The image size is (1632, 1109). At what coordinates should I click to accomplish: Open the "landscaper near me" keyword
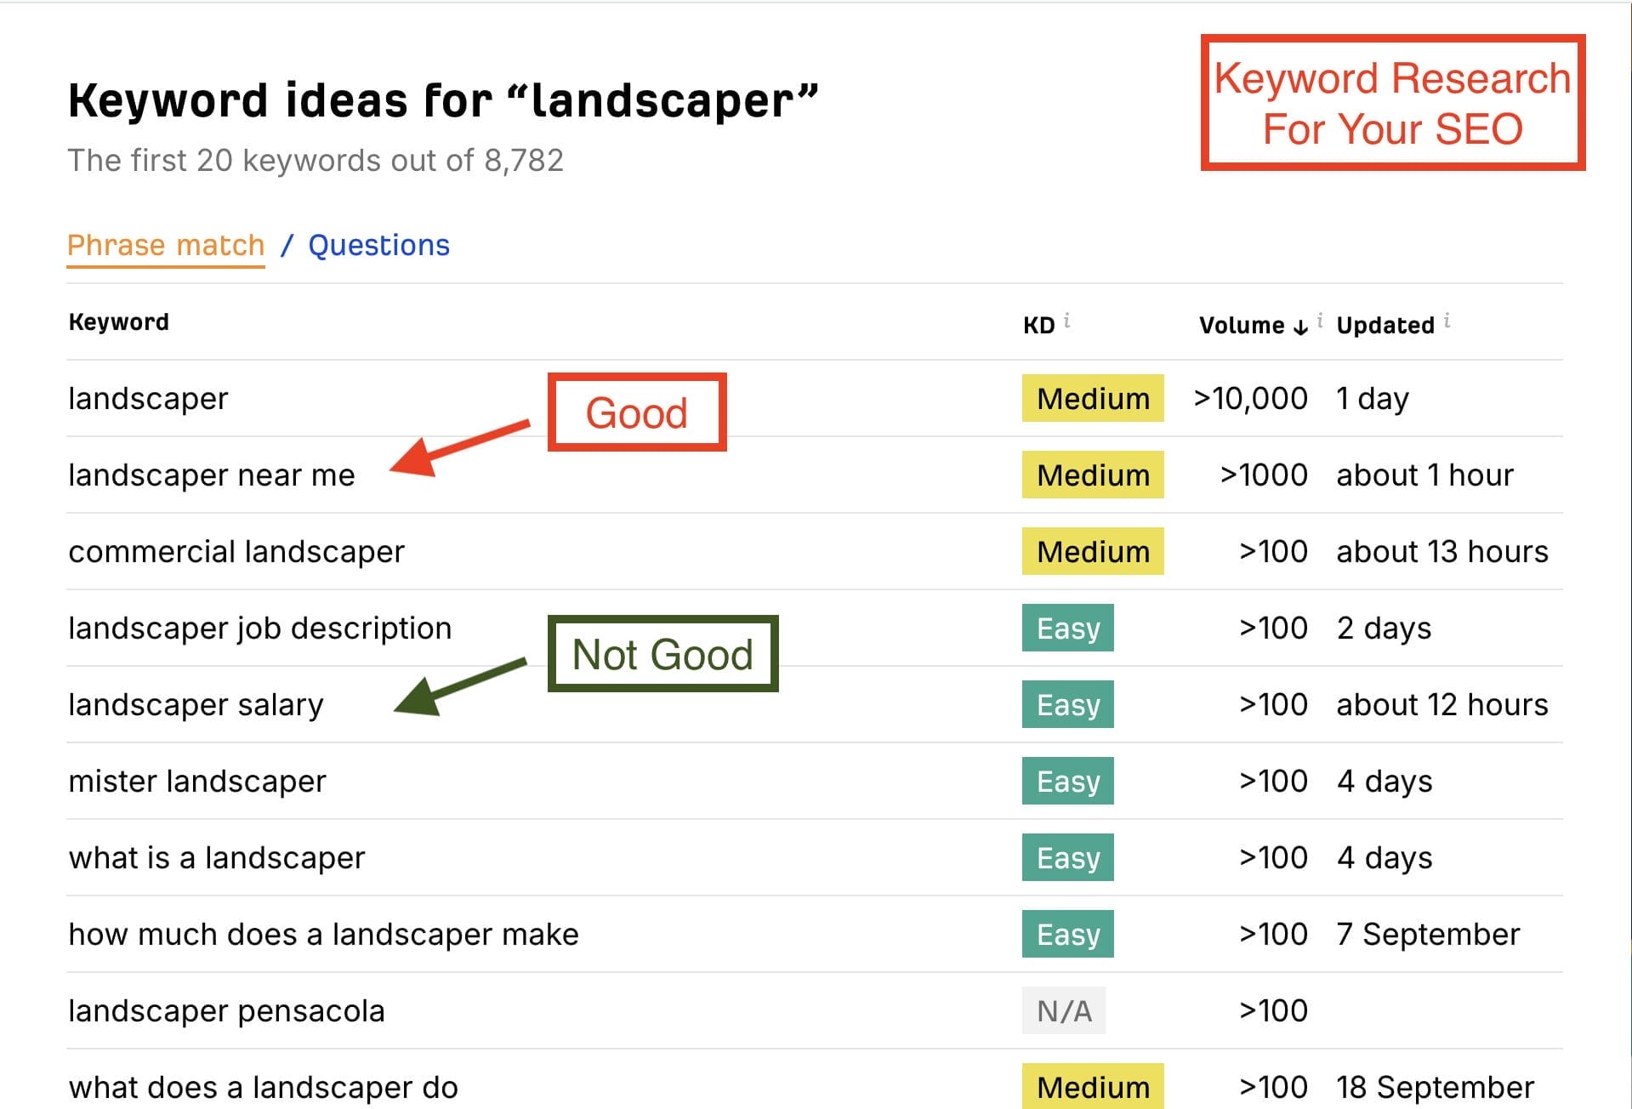(212, 475)
